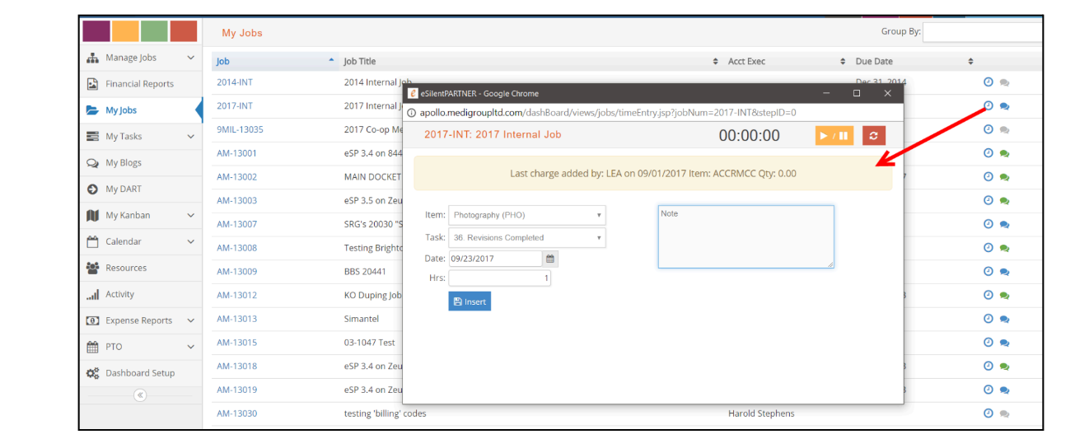Open job link 2017-INT
1089x439 pixels.
[235, 106]
